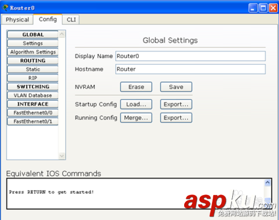Open Algorithm Settings in sidebar

(x=33, y=52)
